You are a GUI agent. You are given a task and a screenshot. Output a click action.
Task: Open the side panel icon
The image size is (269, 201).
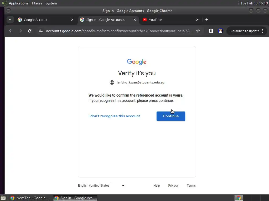tap(211, 31)
